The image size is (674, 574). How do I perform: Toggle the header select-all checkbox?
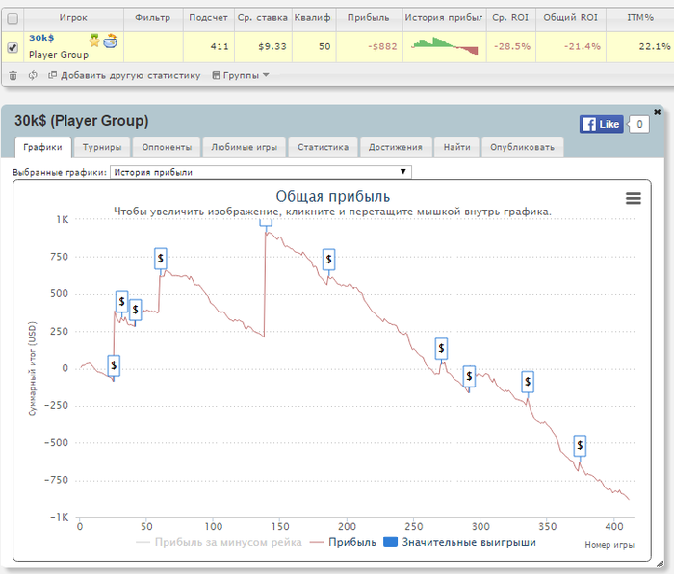coord(13,19)
